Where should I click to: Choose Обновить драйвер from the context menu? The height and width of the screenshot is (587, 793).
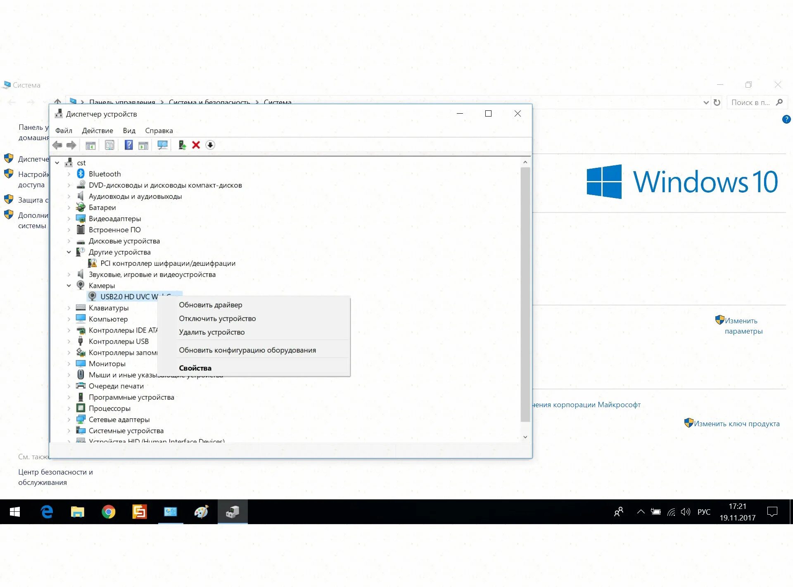click(210, 305)
